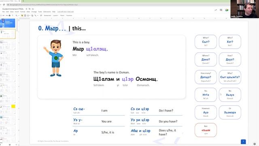Redo the last action
Screen dimensions: 259x146
(x=7, y=15)
